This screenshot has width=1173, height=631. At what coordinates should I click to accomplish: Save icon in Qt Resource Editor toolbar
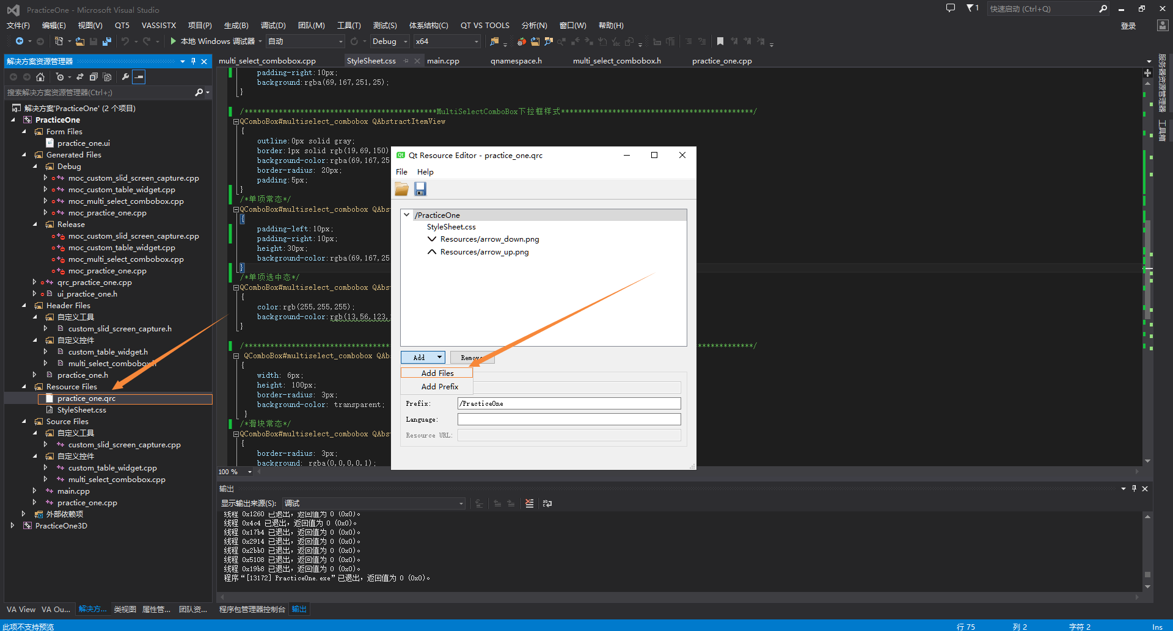point(420,189)
